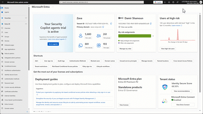Image resolution: width=203 pixels, height=114 pixels.
Task: Click the search resources input field
Action: (x=102, y=2)
